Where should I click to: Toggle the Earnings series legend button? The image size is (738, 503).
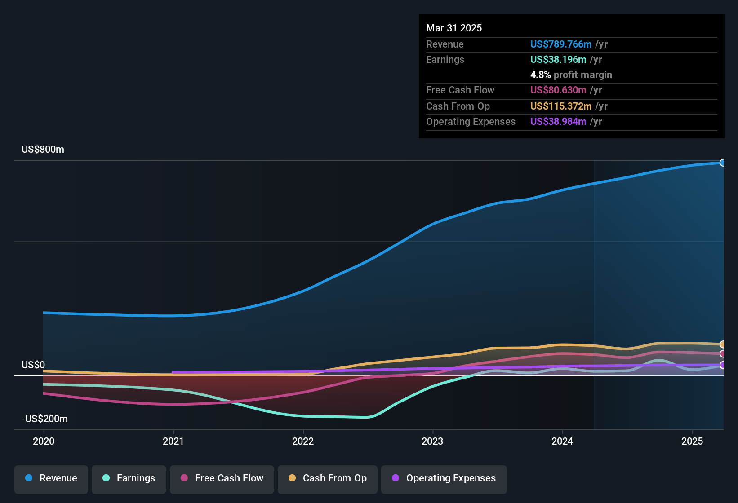129,479
